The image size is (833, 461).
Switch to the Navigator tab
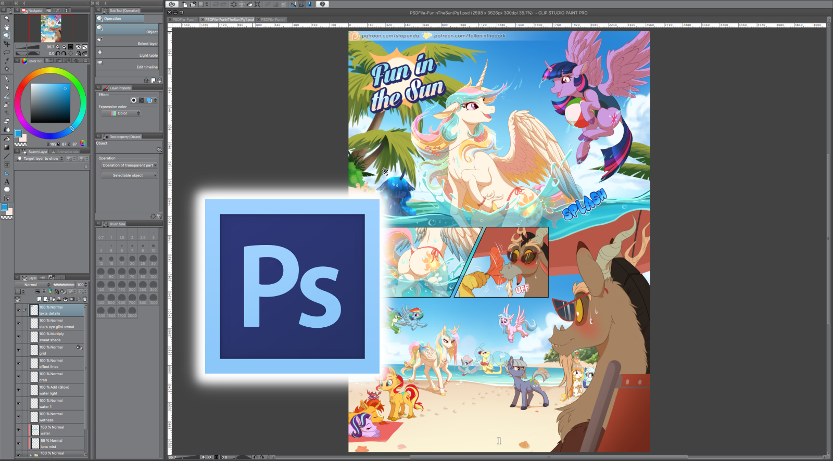(32, 10)
